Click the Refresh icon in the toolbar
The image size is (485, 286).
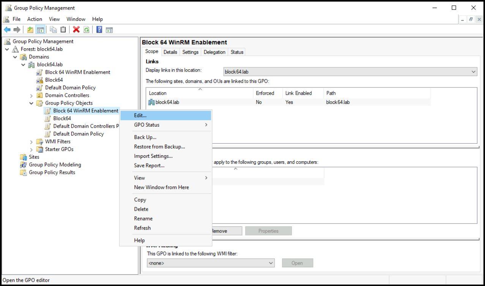86,29
